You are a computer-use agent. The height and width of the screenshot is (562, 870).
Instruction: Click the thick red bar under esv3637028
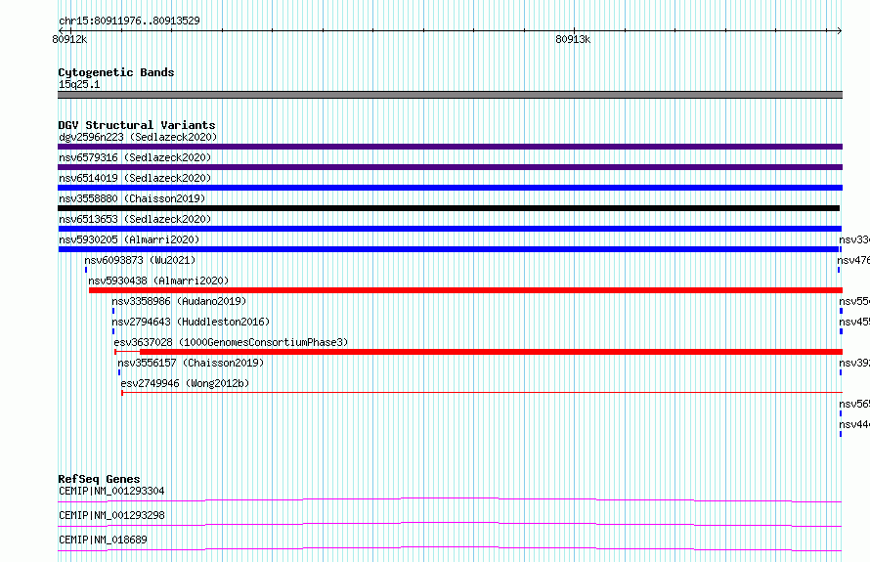(x=491, y=352)
